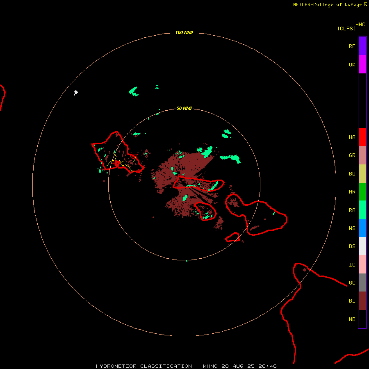Viewport: 369px width, 369px height.
Task: Click the RF purple legend swatch
Action: pyautogui.click(x=362, y=46)
